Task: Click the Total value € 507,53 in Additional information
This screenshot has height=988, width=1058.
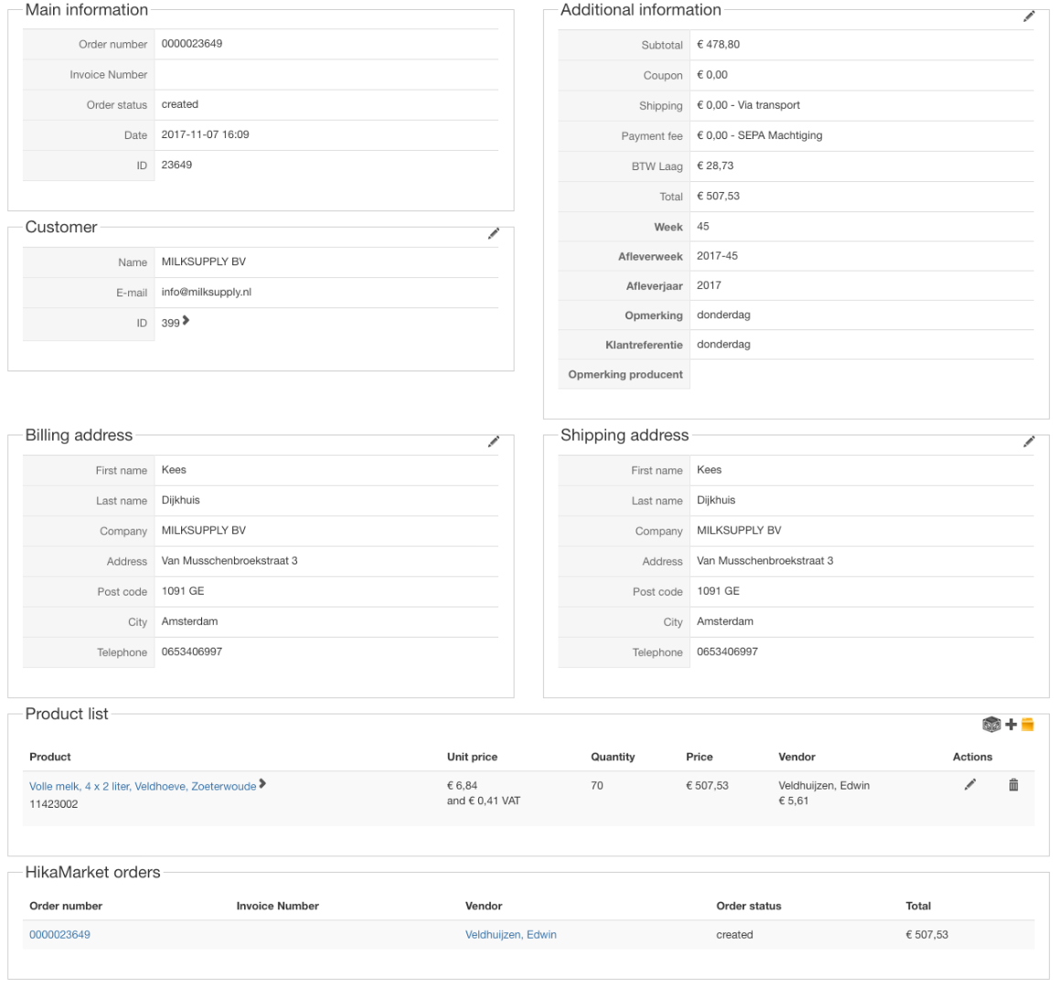Action: [718, 196]
